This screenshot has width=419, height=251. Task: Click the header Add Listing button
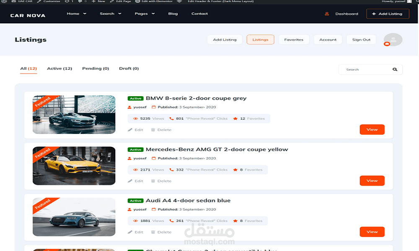pos(388,14)
